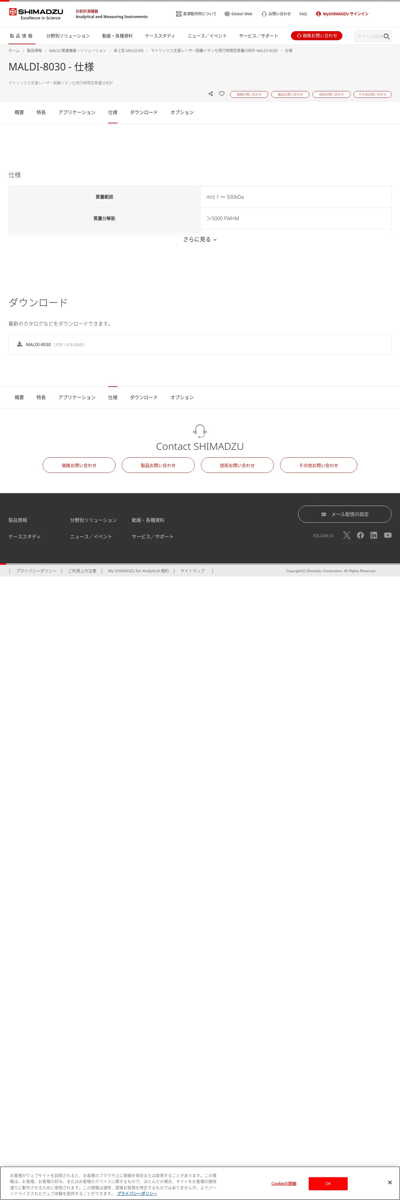Viewport: 400px width, 1200px height.
Task: Select アプリケーション tab in upper tab bar
Action: [77, 112]
